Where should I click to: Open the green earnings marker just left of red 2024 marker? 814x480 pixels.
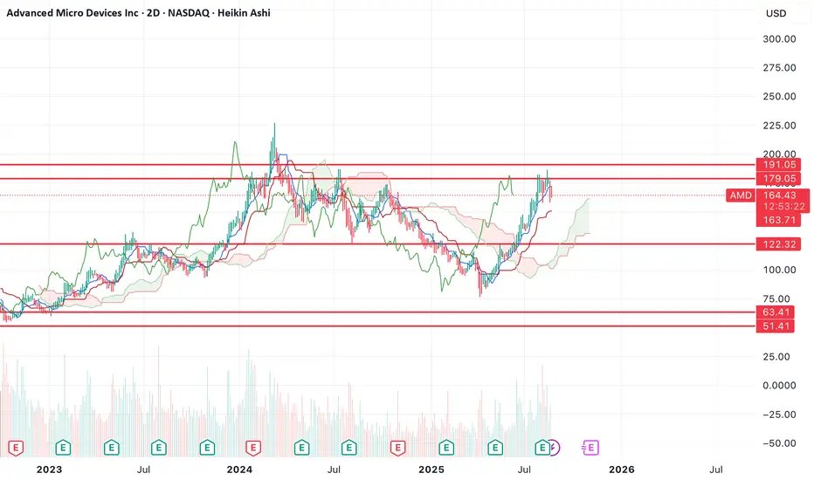pyautogui.click(x=207, y=448)
